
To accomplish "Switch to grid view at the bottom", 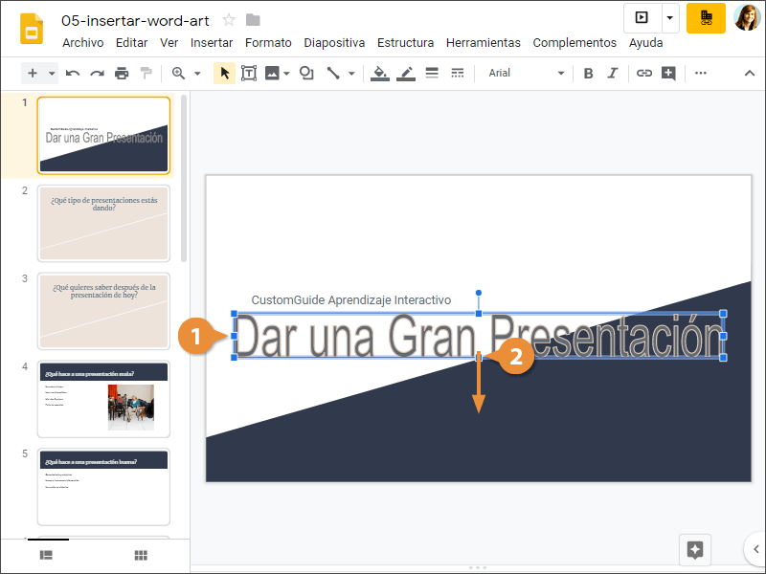I will pos(141,555).
